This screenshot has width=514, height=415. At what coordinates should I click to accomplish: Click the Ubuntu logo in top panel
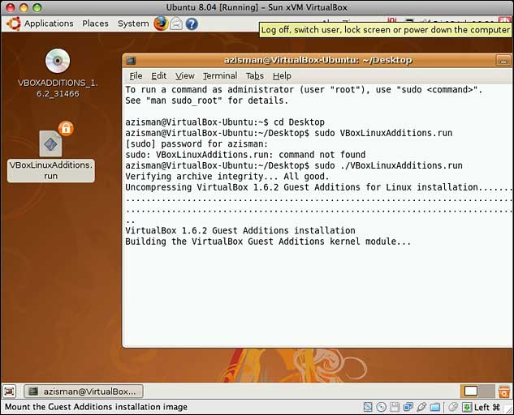(14, 24)
